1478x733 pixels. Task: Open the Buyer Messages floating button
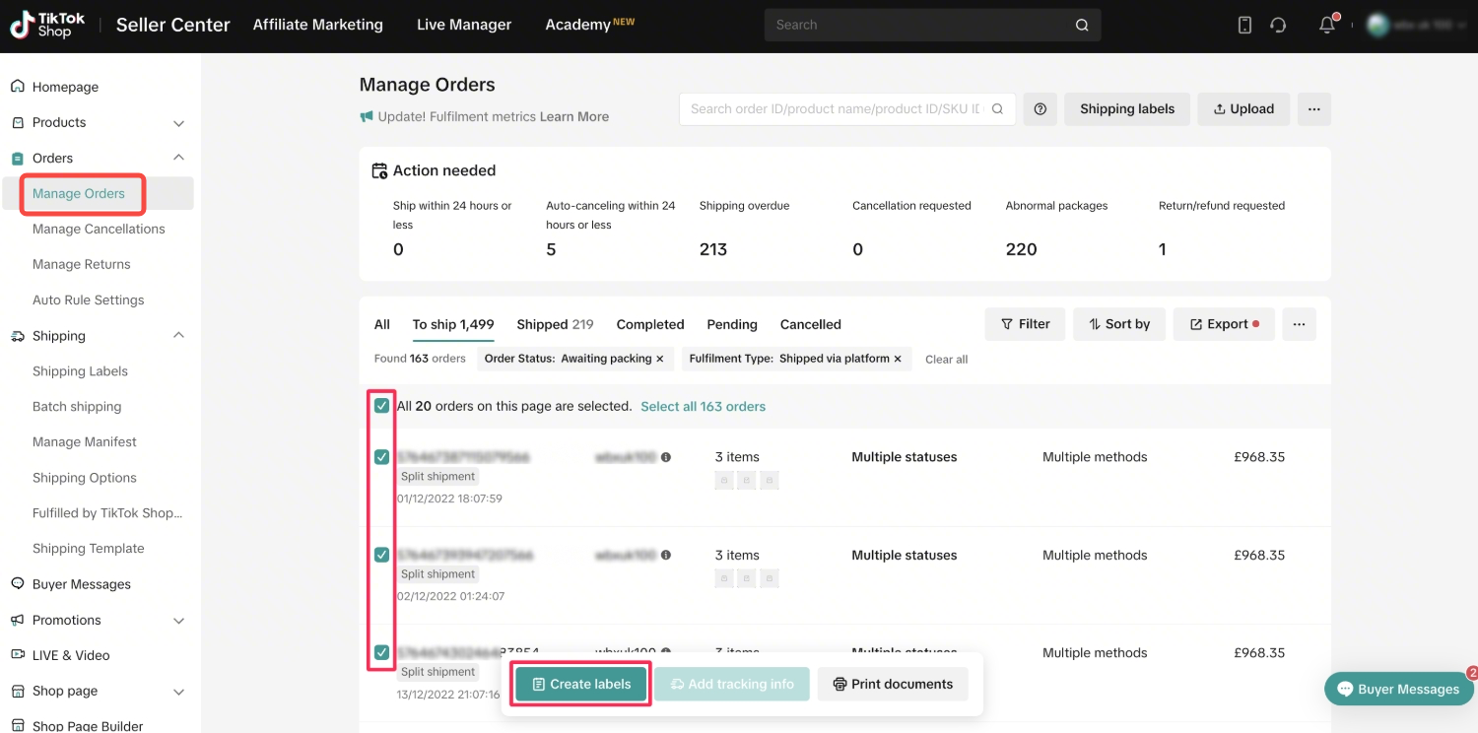pyautogui.click(x=1399, y=689)
